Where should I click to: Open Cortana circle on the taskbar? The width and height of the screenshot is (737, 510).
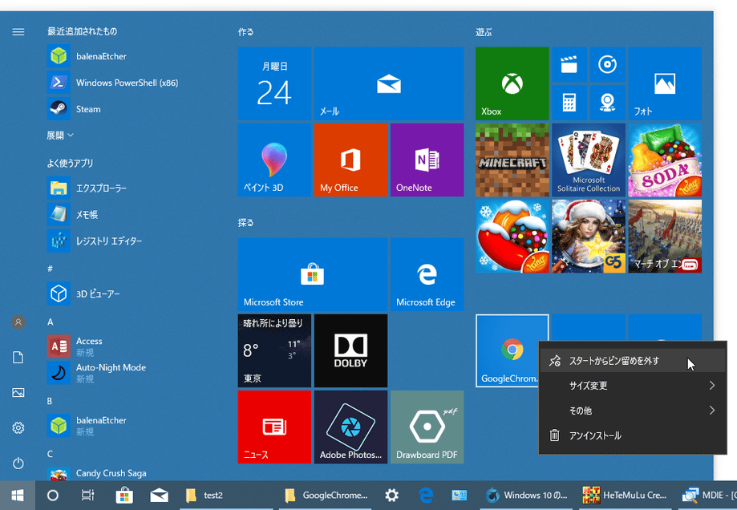pyautogui.click(x=53, y=495)
